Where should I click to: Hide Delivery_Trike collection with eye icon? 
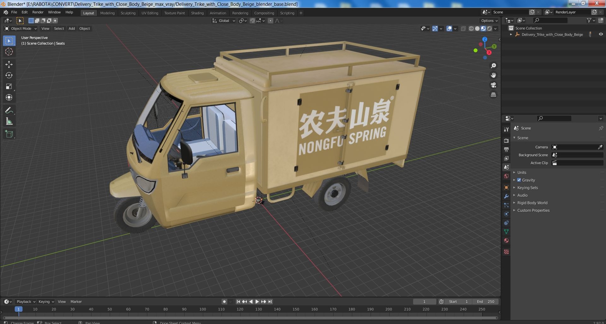(x=601, y=34)
